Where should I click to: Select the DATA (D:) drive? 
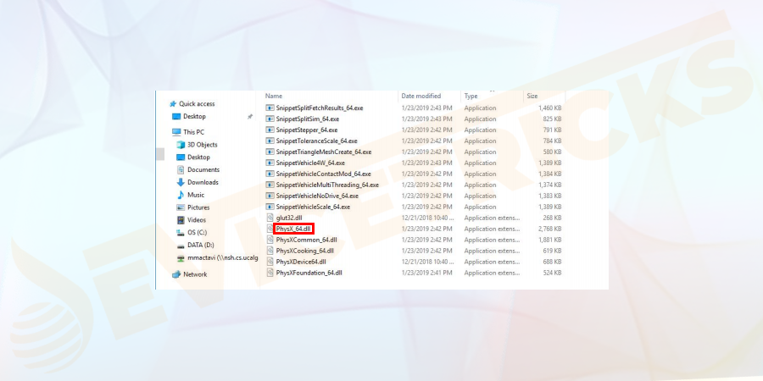pyautogui.click(x=200, y=246)
